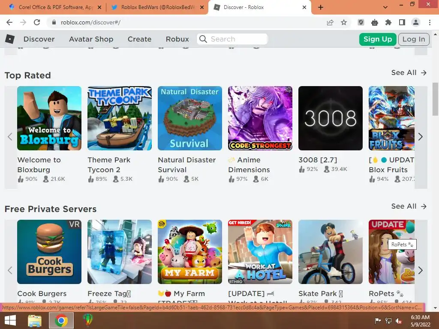439x329 pixels.
Task: Open the Skate Park thumbnail
Action: (331, 252)
